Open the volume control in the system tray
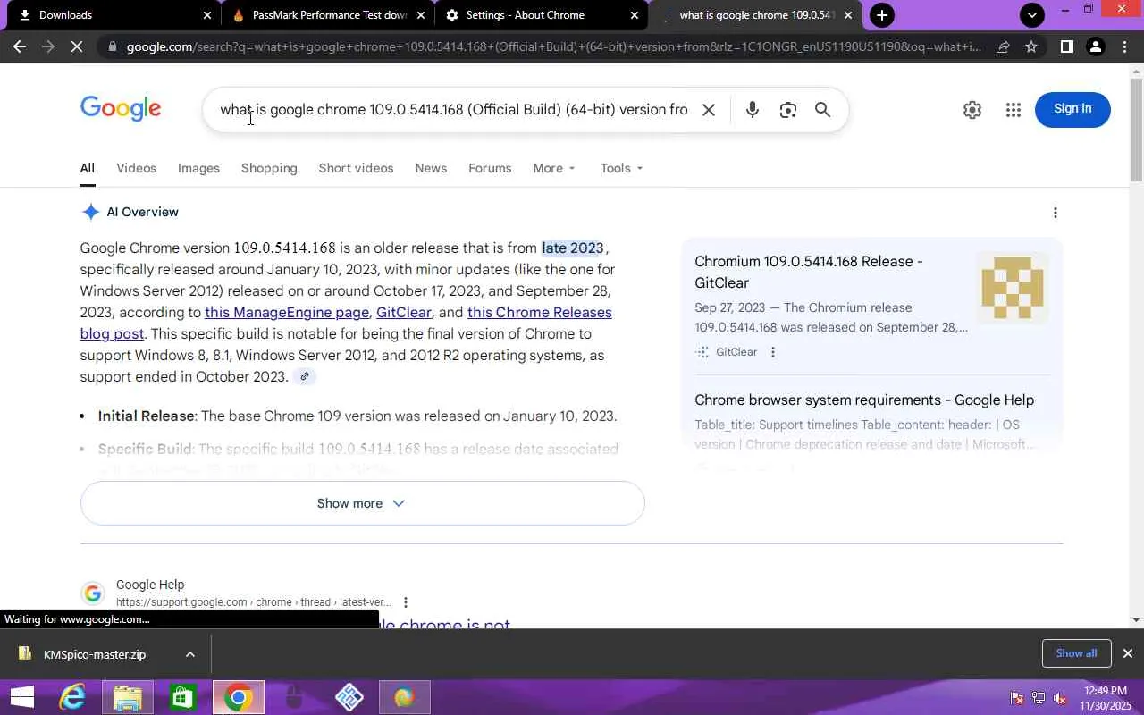This screenshot has height=715, width=1144. coord(1060,698)
